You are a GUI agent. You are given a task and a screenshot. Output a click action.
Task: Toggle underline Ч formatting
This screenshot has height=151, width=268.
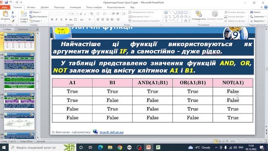pos(61,20)
